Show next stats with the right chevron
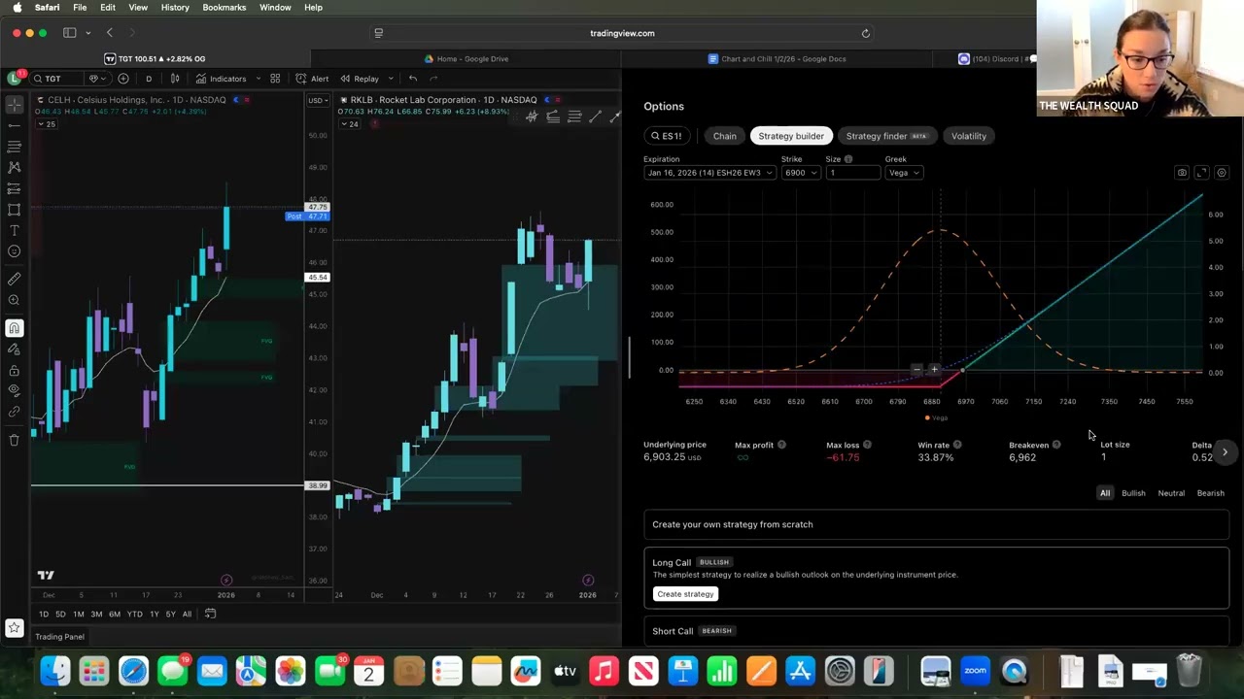The height and width of the screenshot is (699, 1244). [1225, 451]
